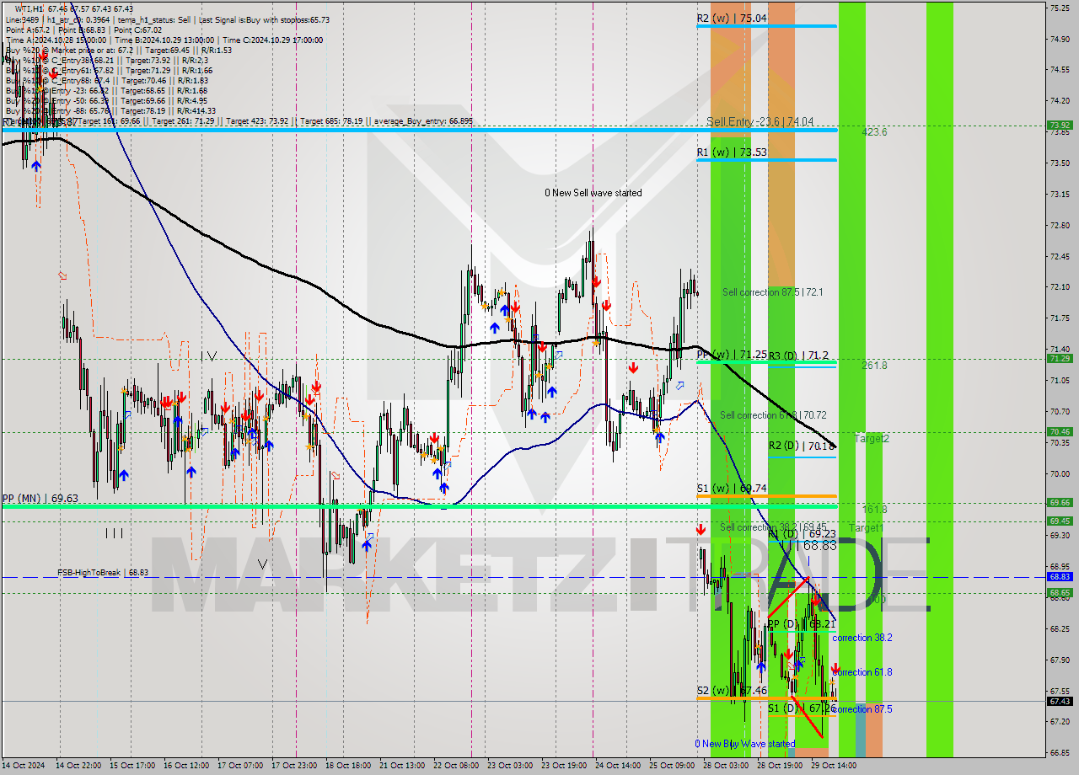
Task: Select the 66.85 price axis value
Action: click(x=1059, y=752)
